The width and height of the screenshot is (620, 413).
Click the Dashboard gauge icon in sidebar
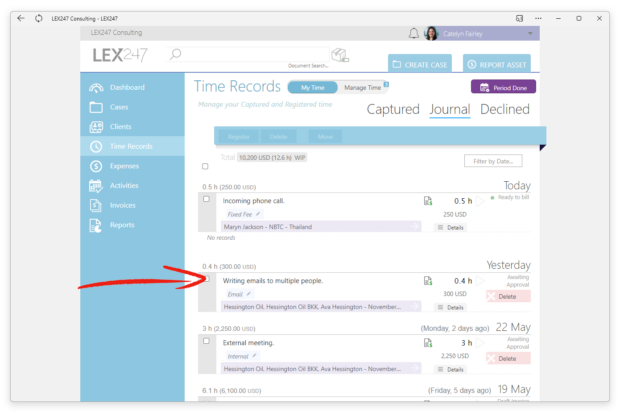(x=96, y=88)
